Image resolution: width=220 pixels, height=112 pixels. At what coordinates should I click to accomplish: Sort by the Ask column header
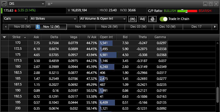click(34, 37)
